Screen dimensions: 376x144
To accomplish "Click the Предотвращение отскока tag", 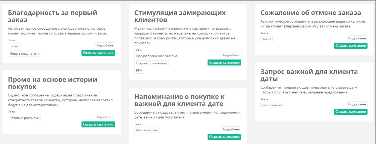I will click(x=156, y=56).
